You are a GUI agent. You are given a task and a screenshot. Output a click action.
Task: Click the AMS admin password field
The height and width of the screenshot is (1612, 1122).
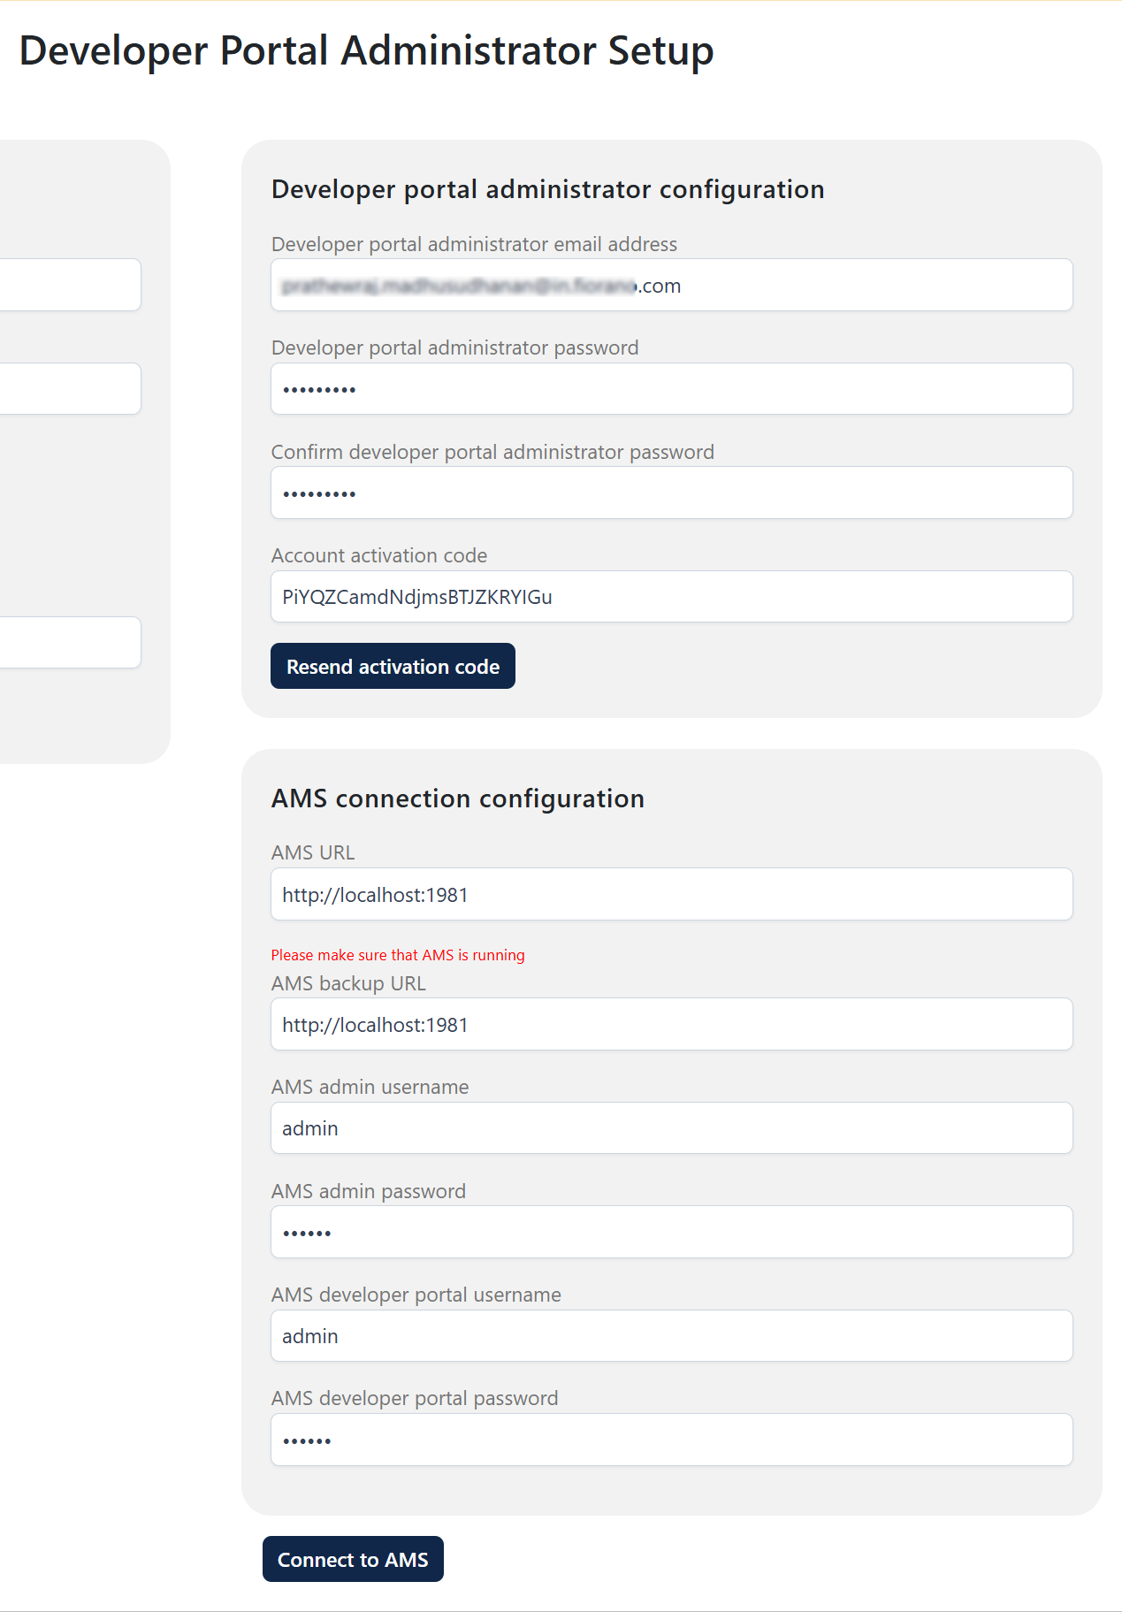(672, 1232)
